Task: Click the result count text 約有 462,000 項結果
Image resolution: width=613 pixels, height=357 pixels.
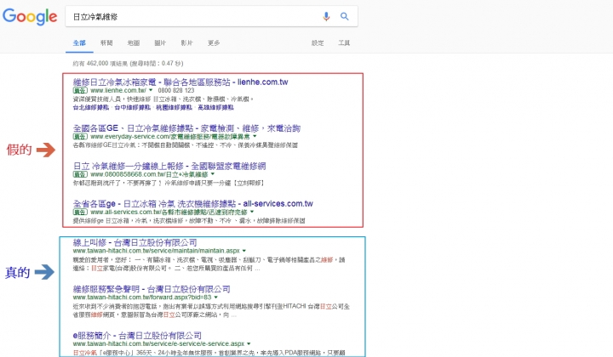Action: (x=128, y=63)
